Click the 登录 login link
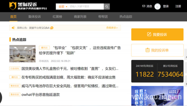 click(x=166, y=6)
